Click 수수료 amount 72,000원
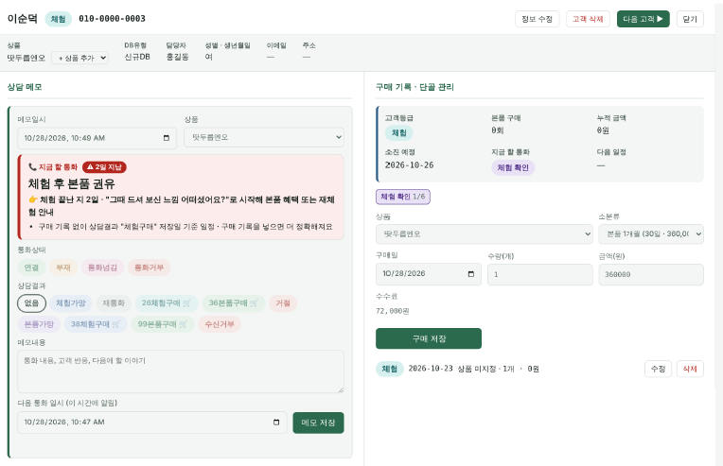 tap(393, 311)
